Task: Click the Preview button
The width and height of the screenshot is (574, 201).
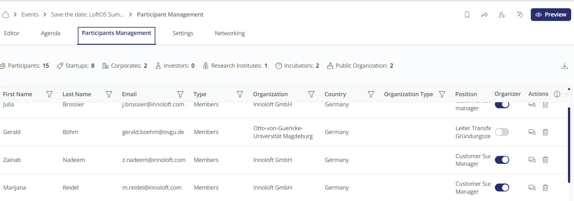Action: tap(550, 15)
